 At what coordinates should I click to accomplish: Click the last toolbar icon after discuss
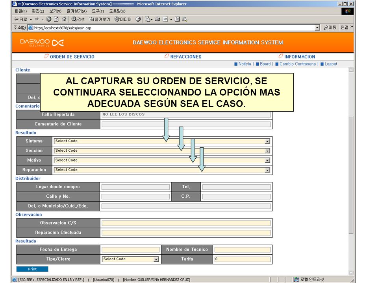[x=185, y=19]
